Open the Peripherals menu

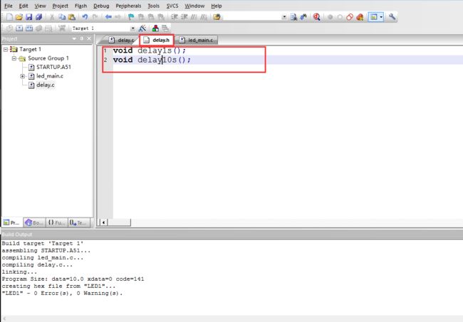point(128,6)
